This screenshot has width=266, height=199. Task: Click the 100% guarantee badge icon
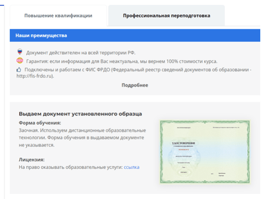coord(19,61)
